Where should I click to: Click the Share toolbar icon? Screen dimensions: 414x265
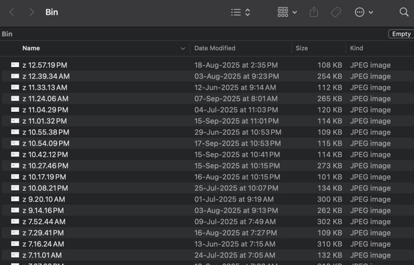pos(314,12)
